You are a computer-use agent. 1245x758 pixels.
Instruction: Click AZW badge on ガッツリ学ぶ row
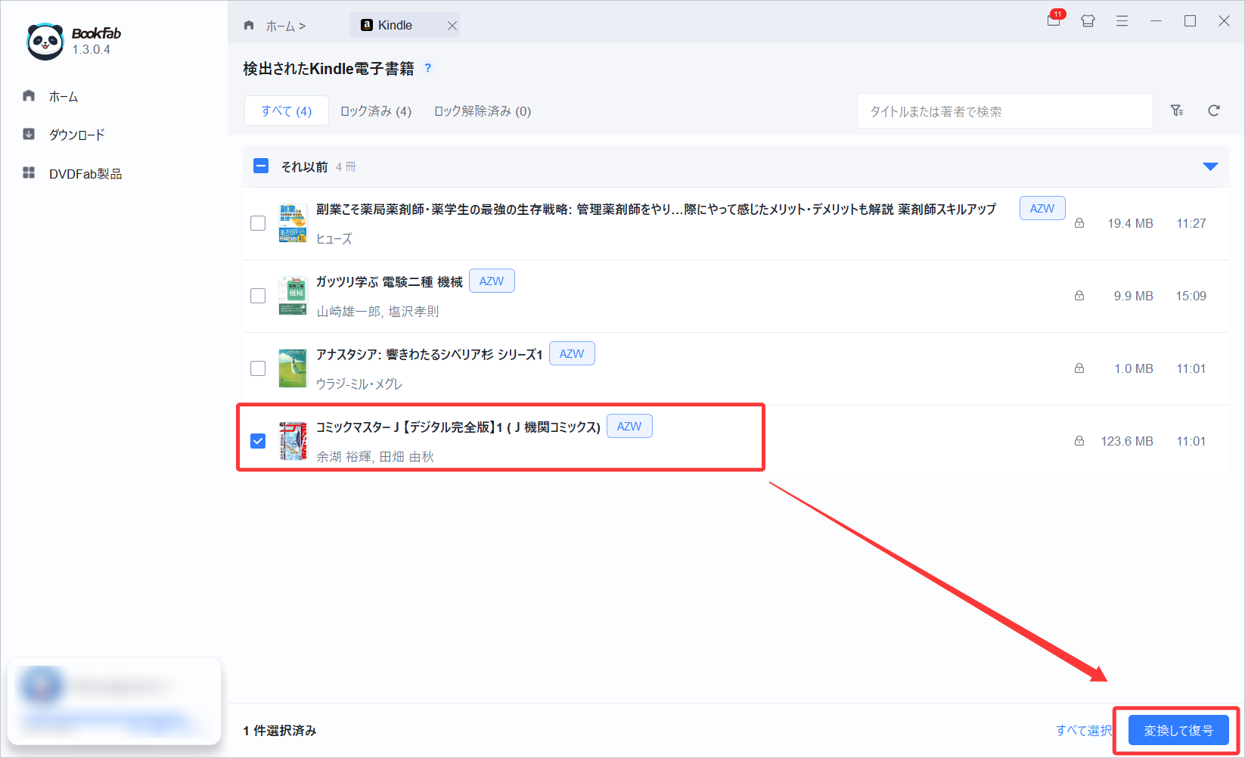pyautogui.click(x=492, y=281)
